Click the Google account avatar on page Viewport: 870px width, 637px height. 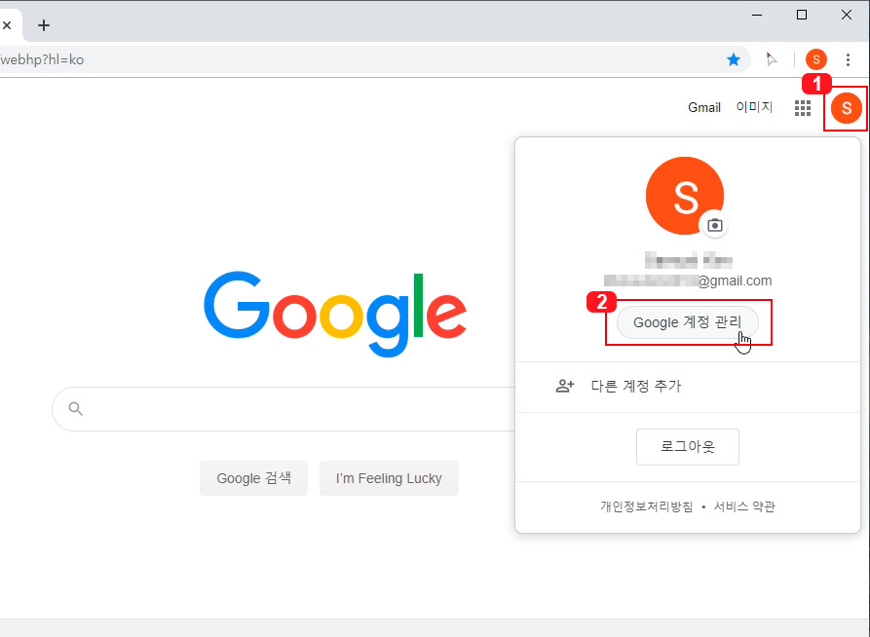click(x=847, y=108)
